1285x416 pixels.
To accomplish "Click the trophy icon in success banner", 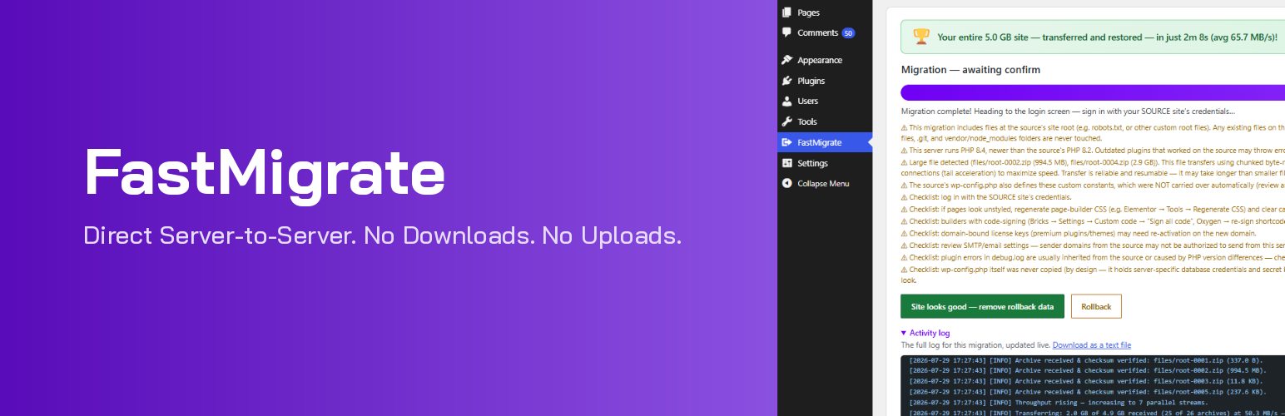I will pyautogui.click(x=921, y=37).
